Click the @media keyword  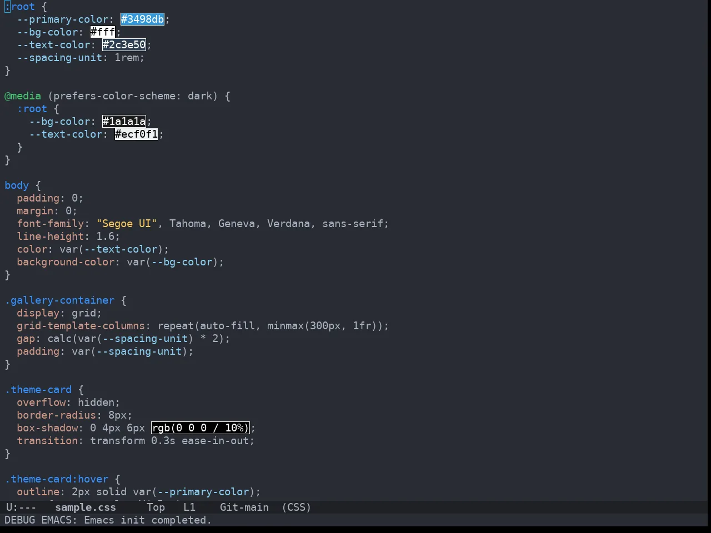click(23, 96)
